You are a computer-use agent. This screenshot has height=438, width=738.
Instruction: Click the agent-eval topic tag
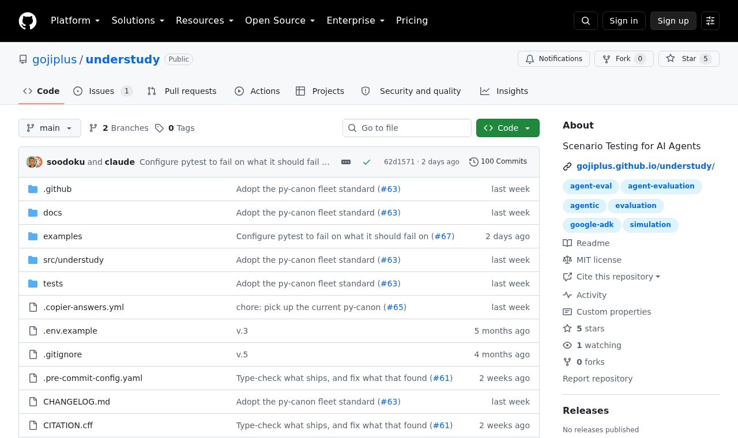(x=591, y=186)
